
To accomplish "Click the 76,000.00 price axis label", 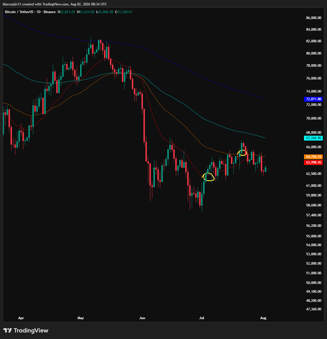I will [314, 78].
